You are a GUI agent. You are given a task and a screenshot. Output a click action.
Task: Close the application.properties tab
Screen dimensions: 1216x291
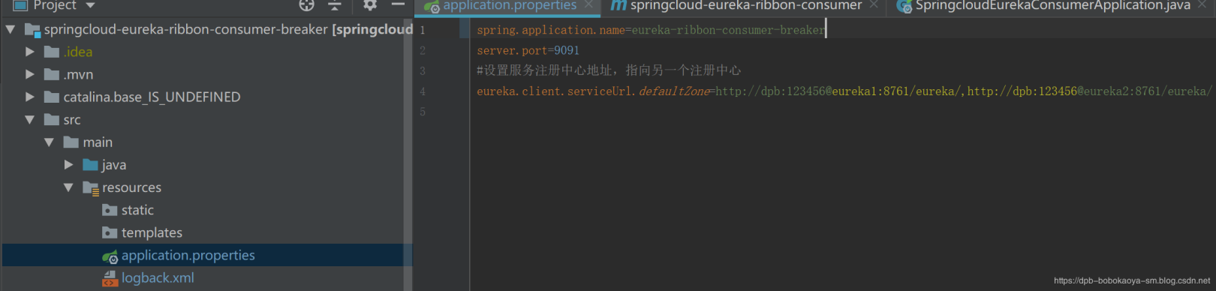click(x=588, y=5)
